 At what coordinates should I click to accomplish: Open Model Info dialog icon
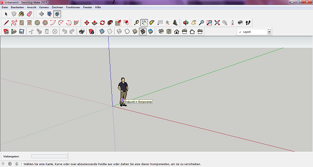point(91,32)
